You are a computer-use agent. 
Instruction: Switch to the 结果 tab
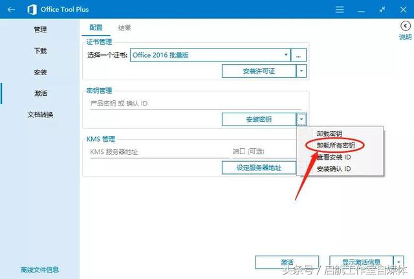124,28
